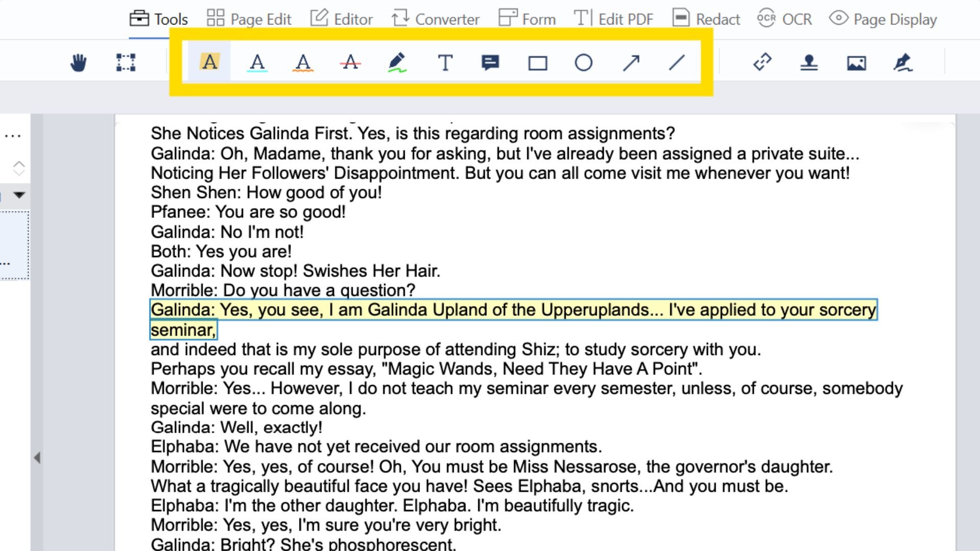Add a comment note annotation
This screenshot has height=551, width=980.
490,63
